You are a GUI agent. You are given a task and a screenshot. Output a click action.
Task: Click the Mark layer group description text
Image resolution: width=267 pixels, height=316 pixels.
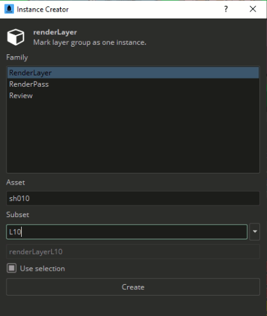click(89, 42)
